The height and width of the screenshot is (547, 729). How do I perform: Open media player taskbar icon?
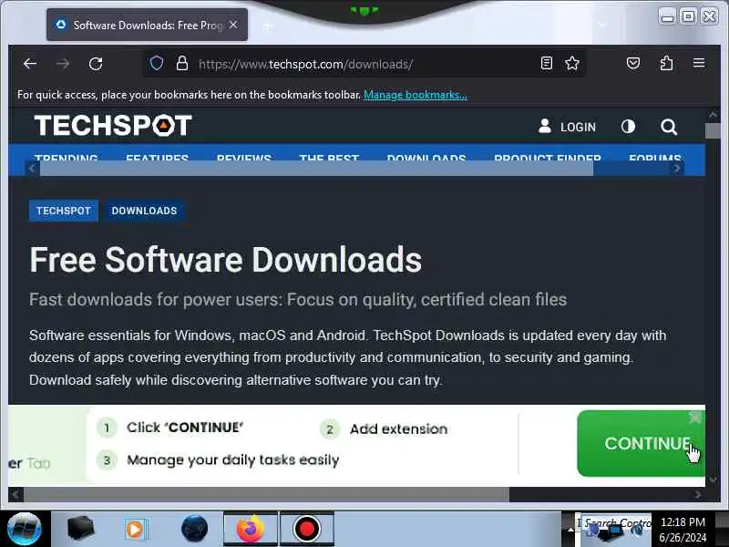point(135,529)
